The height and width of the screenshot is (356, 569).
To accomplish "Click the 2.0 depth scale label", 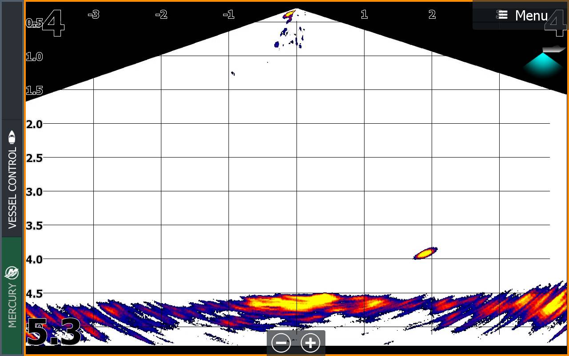I will [x=34, y=124].
